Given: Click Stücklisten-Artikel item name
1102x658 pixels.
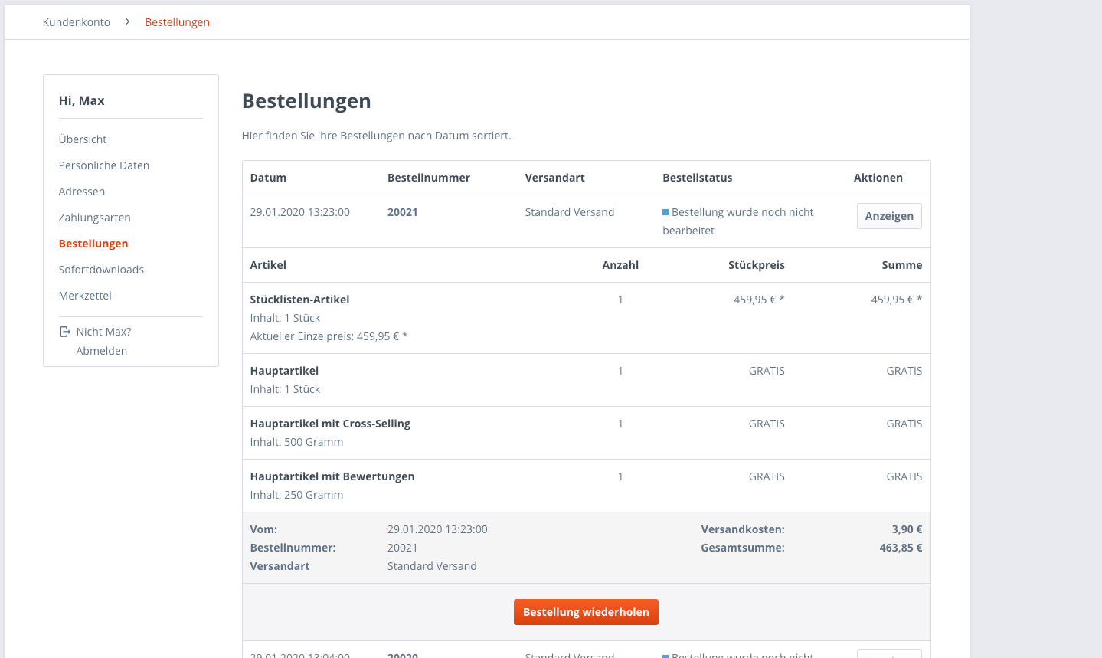Looking at the screenshot, I should (300, 300).
